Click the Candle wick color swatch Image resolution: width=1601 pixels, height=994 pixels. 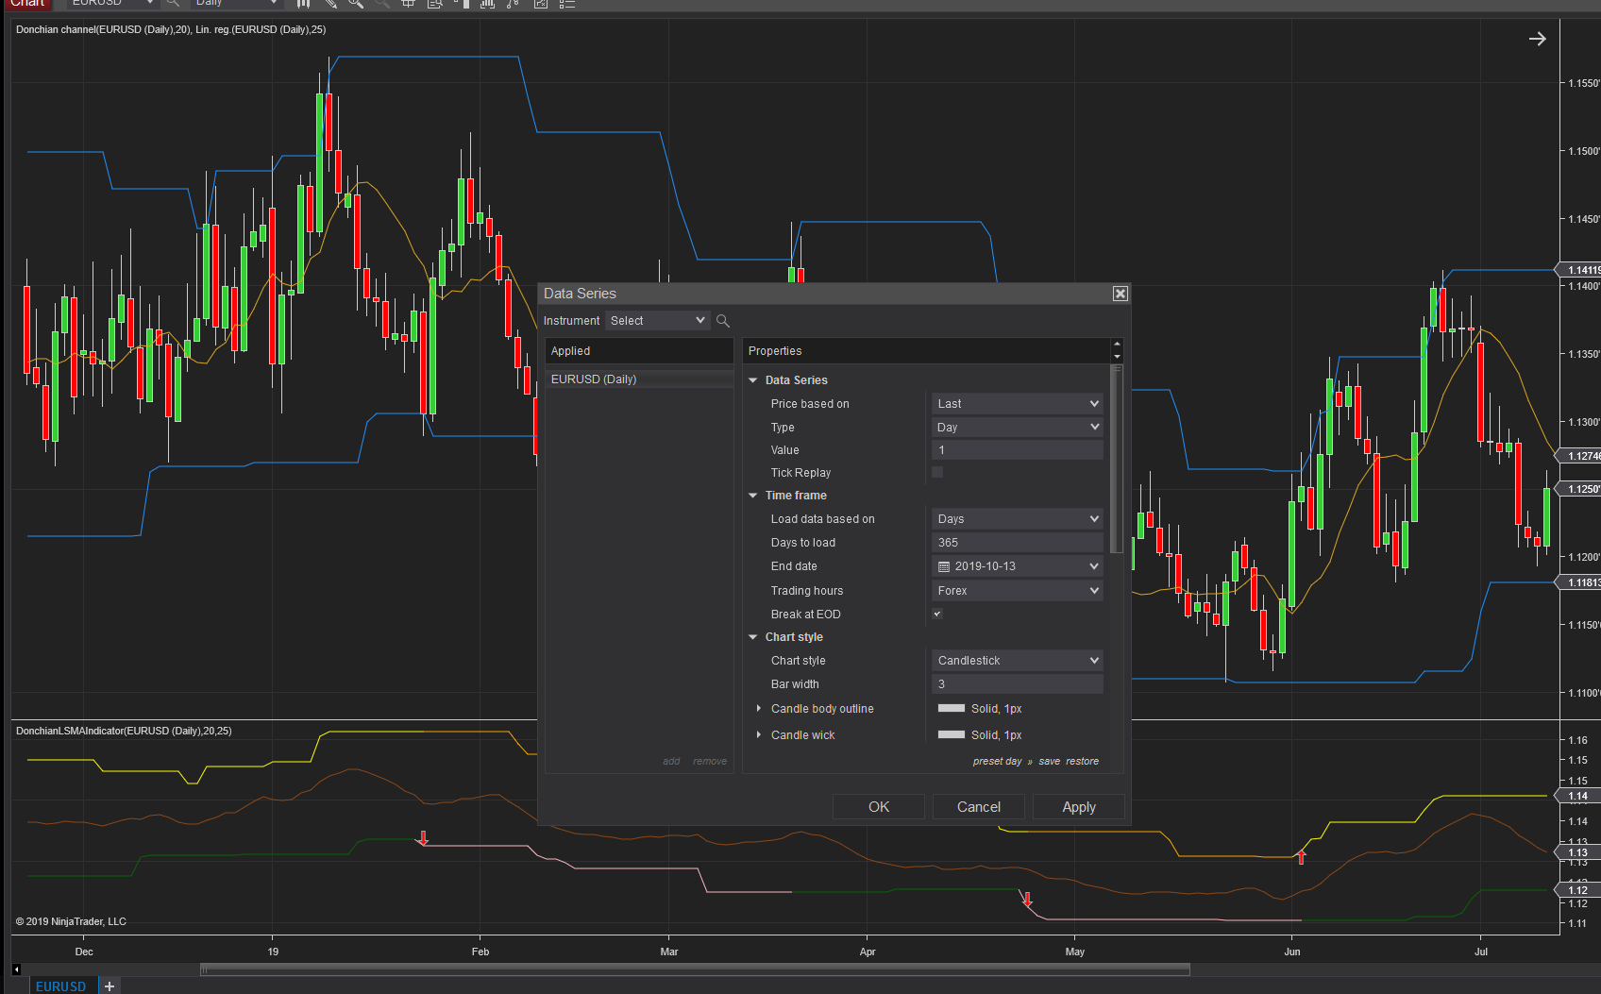coord(951,734)
